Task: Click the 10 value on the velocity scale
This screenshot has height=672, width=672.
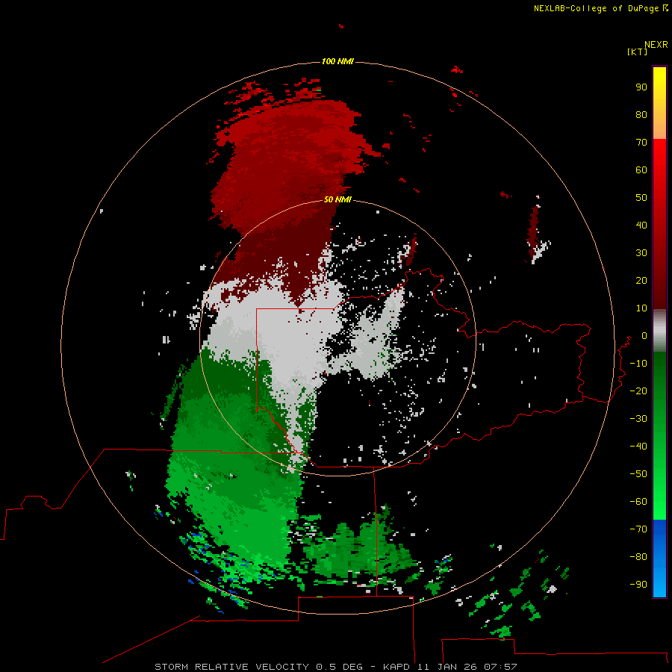Action: [641, 308]
